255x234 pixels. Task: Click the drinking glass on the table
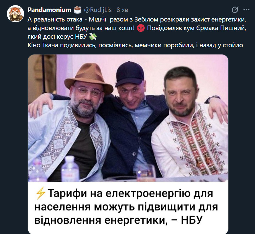(146, 173)
